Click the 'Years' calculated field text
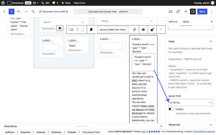Screen dimensions: 216x135 [72, 46]
